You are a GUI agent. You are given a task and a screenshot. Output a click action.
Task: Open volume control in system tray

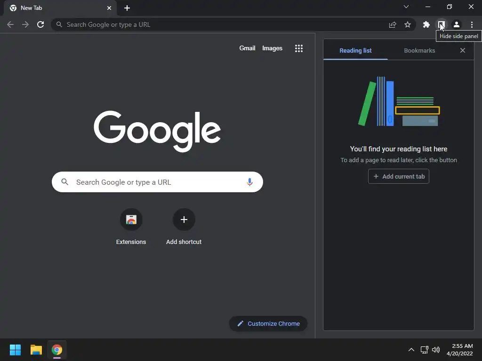(x=436, y=350)
